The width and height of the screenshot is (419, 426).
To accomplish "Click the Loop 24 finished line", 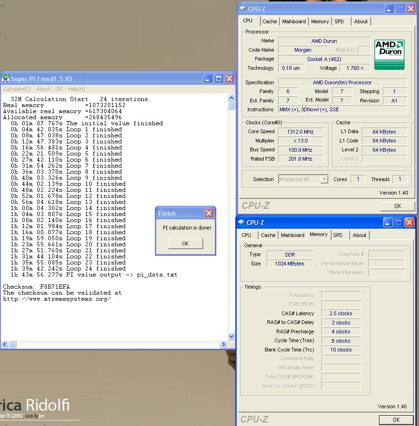I will click(x=68, y=269).
